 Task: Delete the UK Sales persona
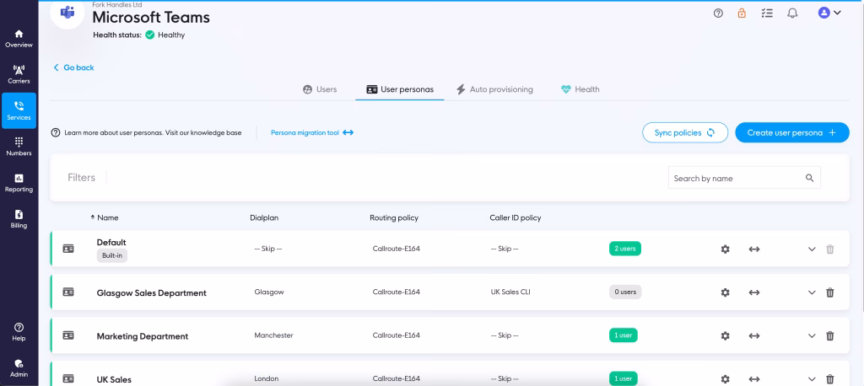coord(830,379)
